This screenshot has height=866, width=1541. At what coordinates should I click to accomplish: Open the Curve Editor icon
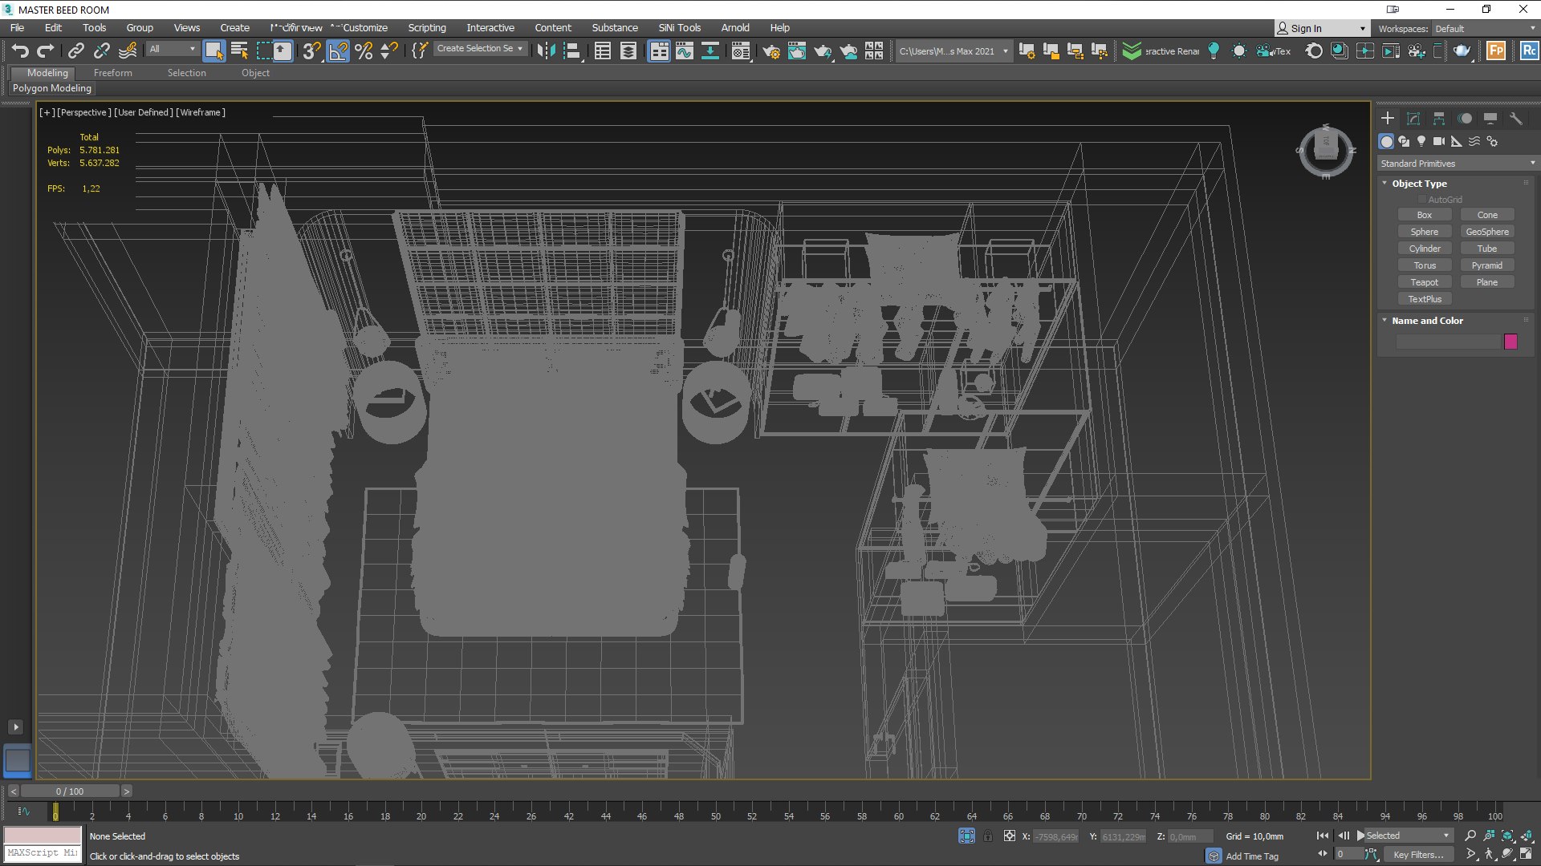[x=685, y=51]
